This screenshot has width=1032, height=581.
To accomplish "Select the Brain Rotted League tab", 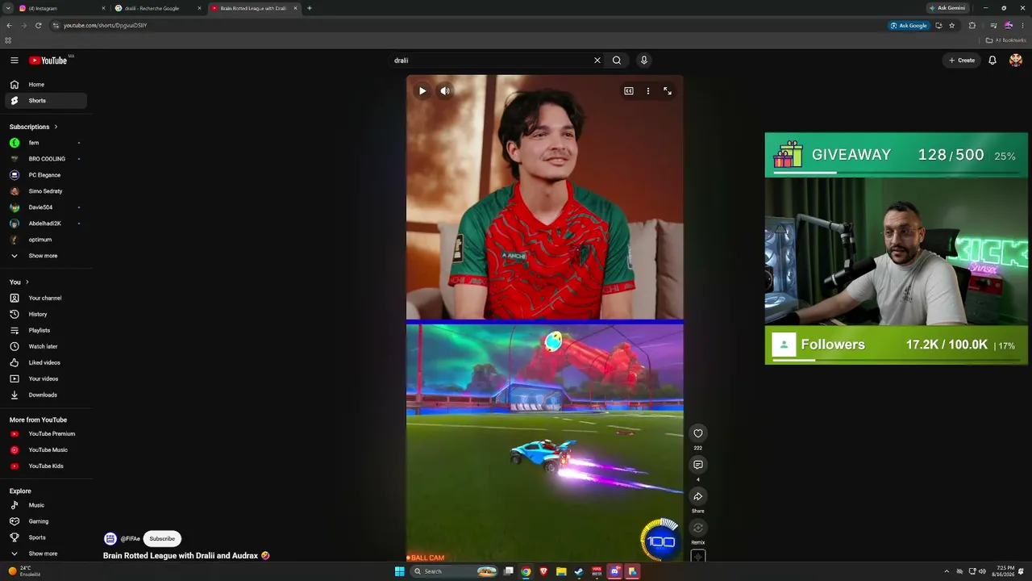I will click(254, 8).
